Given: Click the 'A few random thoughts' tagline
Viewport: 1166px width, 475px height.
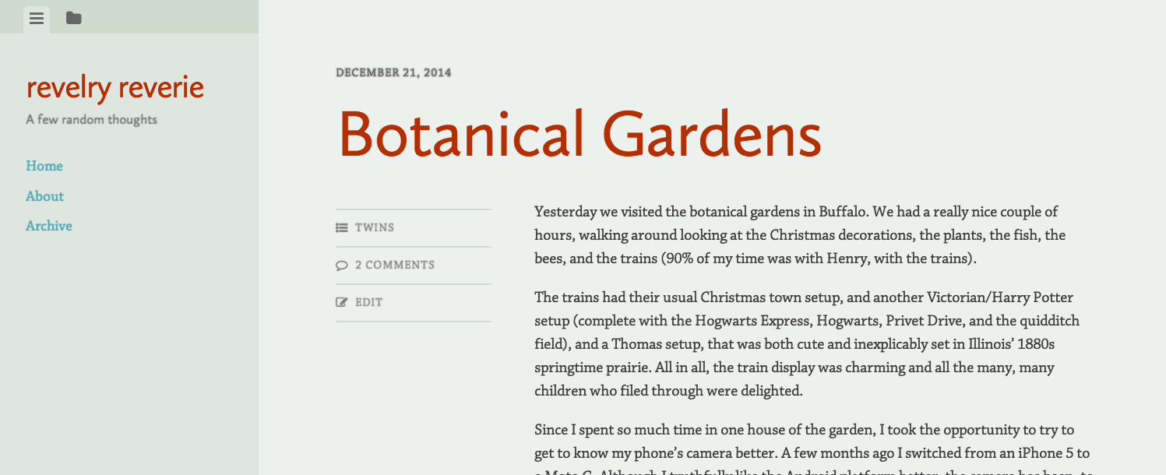Looking at the screenshot, I should coord(92,120).
